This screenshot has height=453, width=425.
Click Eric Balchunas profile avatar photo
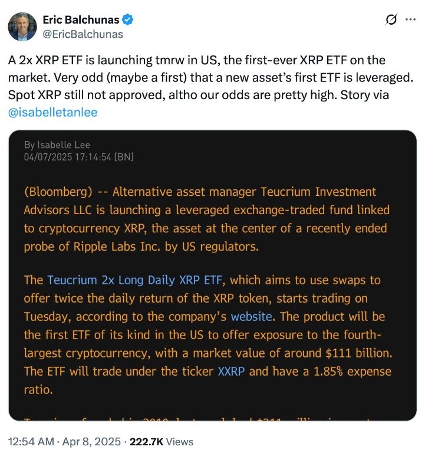pos(22,27)
